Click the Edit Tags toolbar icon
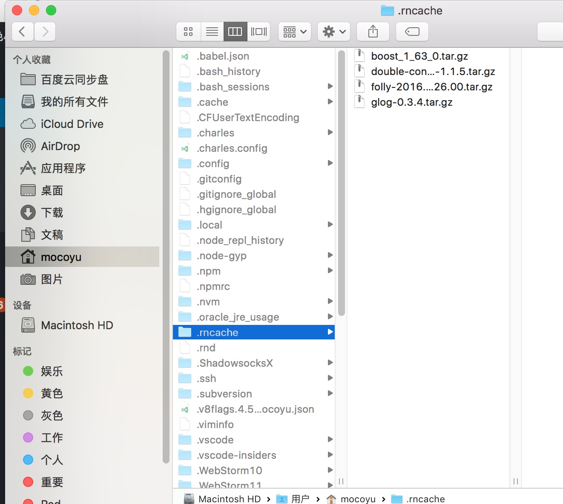The height and width of the screenshot is (504, 563). click(411, 31)
